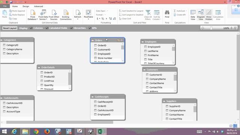Click Create Hierarchy icon on Orders table header
240x135 pixels.
[118, 40]
